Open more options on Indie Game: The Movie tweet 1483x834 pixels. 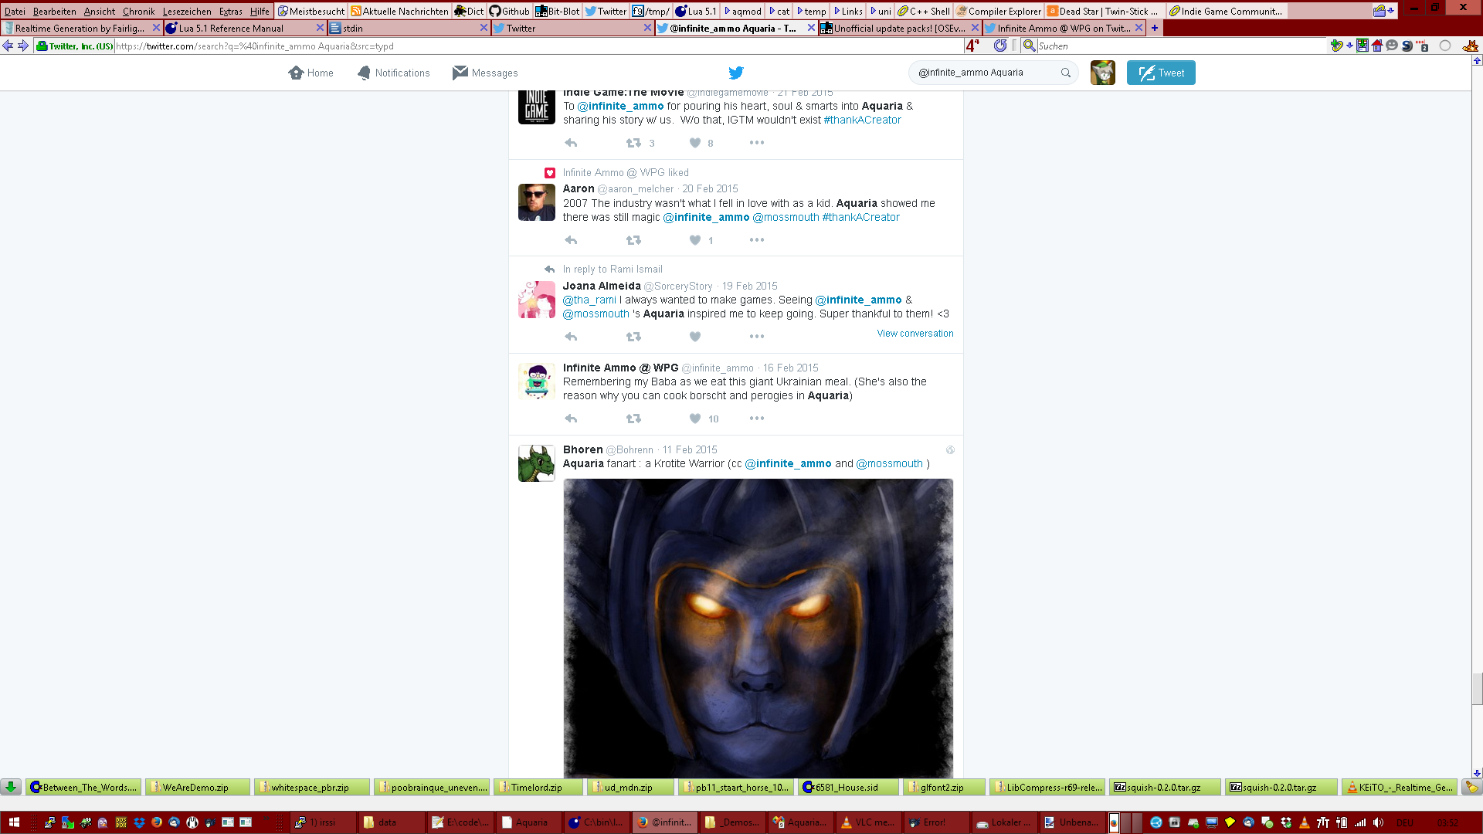tap(757, 143)
